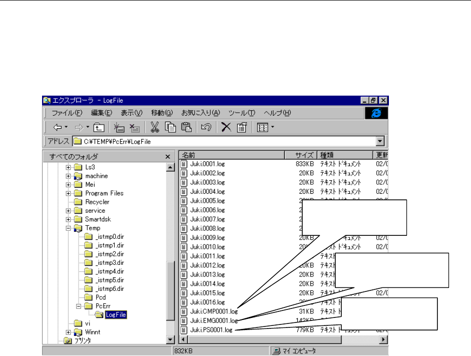Click the address bar folder icon
The width and height of the screenshot is (471, 356).
pos(78,141)
